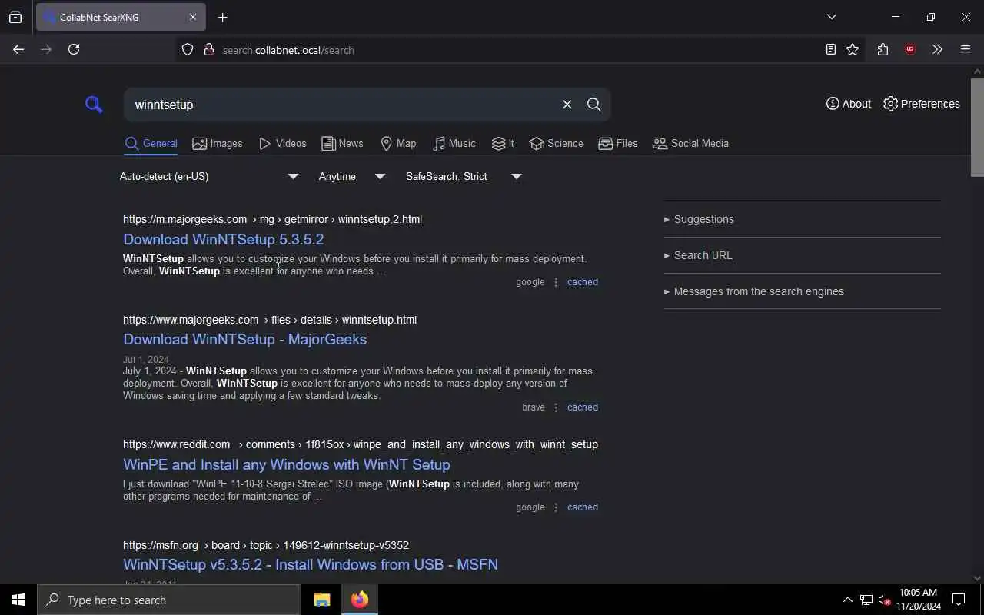This screenshot has height=615, width=984.
Task: Switch to the Social Media tab
Action: click(x=690, y=144)
